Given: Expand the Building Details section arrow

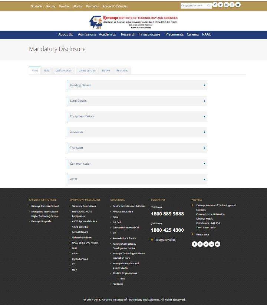Looking at the screenshot, I should [204, 85].
